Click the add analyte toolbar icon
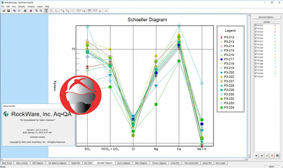Viewport: 283px width, 168px height. pyautogui.click(x=62, y=11)
